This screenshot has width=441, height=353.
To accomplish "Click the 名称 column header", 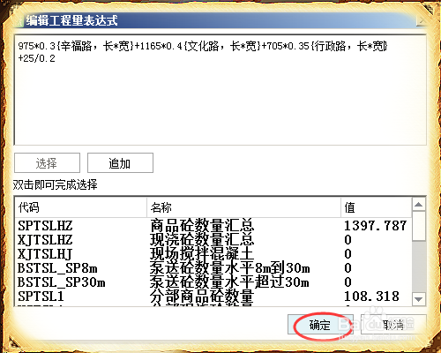I will coord(243,207).
